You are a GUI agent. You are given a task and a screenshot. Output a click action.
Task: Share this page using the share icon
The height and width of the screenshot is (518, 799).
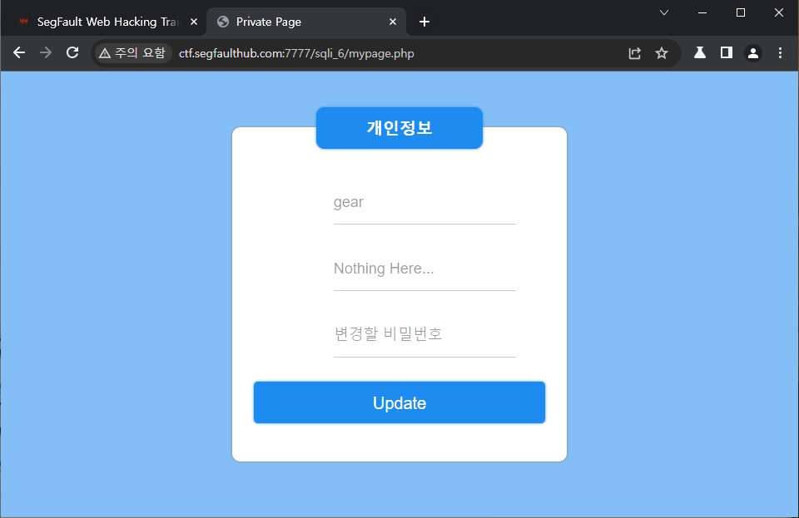point(634,53)
